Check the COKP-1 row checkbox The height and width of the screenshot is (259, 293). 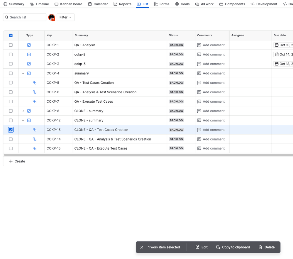point(11,45)
